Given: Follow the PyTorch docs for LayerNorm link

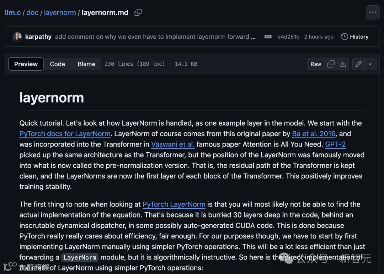Looking at the screenshot, I should (x=65, y=134).
